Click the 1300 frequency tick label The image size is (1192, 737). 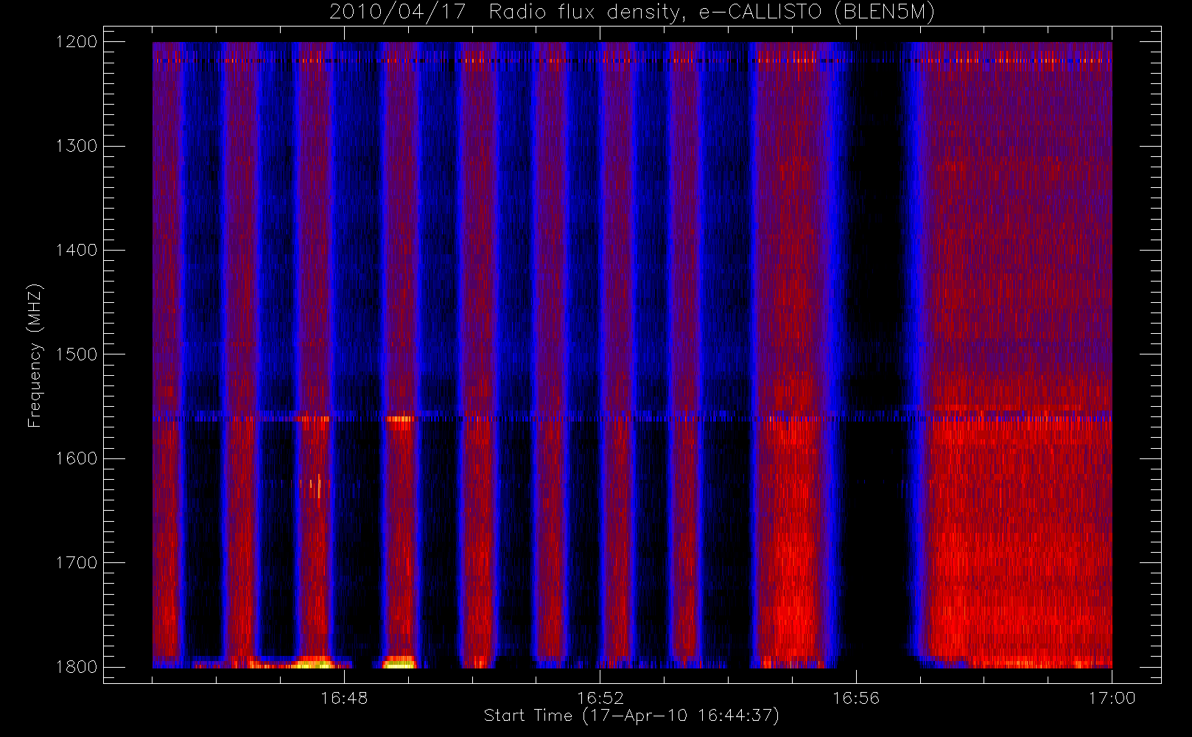click(x=77, y=146)
